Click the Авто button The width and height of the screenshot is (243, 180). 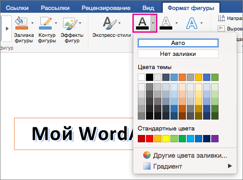tap(178, 43)
